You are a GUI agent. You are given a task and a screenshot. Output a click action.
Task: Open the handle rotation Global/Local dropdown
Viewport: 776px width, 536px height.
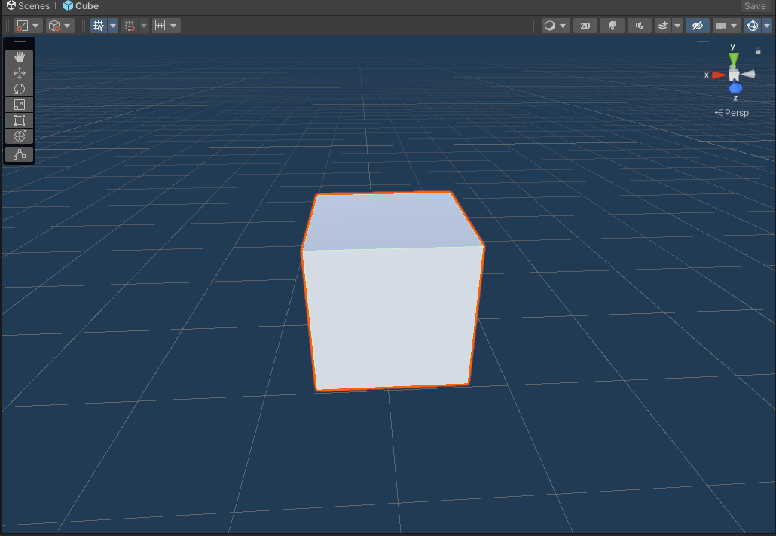(x=60, y=26)
